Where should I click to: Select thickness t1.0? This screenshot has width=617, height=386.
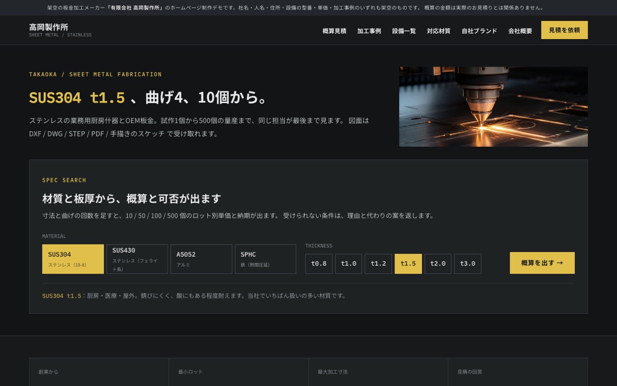[349, 264]
